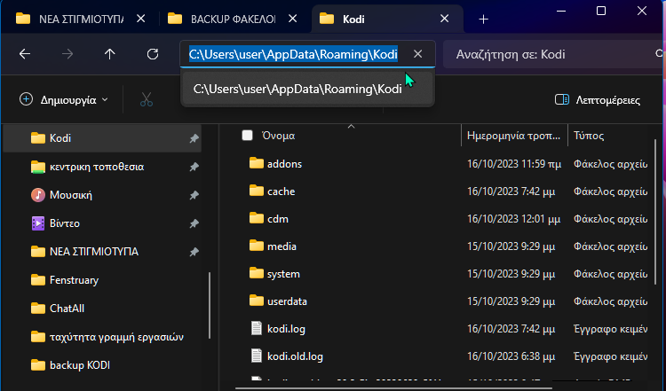Image resolution: width=666 pixels, height=391 pixels.
Task: Switch to the BACKUP ΦΑΚΕΛΟΙ tab
Action: tap(222, 20)
